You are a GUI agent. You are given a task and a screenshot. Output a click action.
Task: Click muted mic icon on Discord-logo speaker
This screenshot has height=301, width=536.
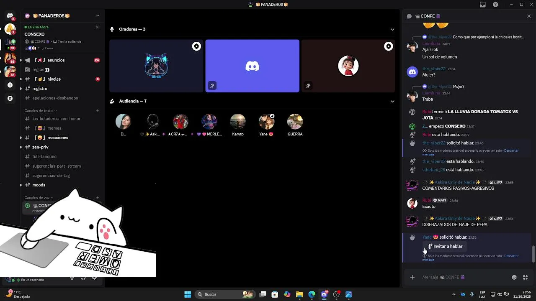pos(212,86)
